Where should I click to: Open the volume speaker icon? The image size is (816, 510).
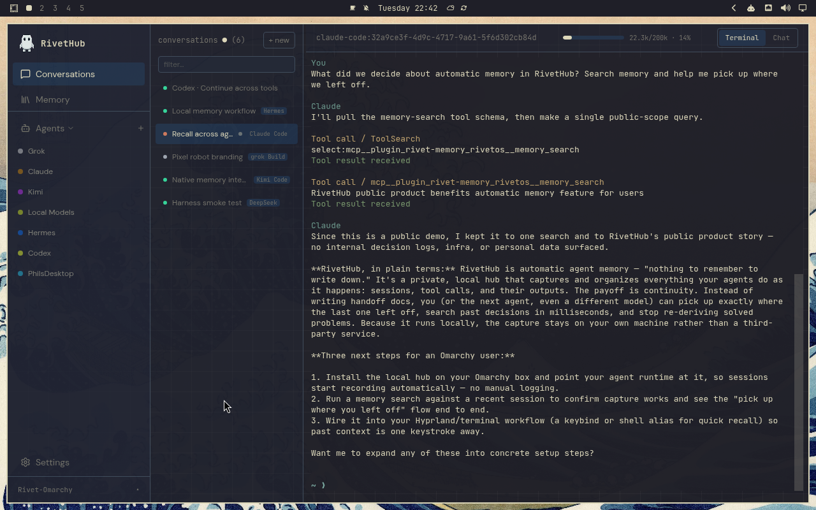coord(785,8)
